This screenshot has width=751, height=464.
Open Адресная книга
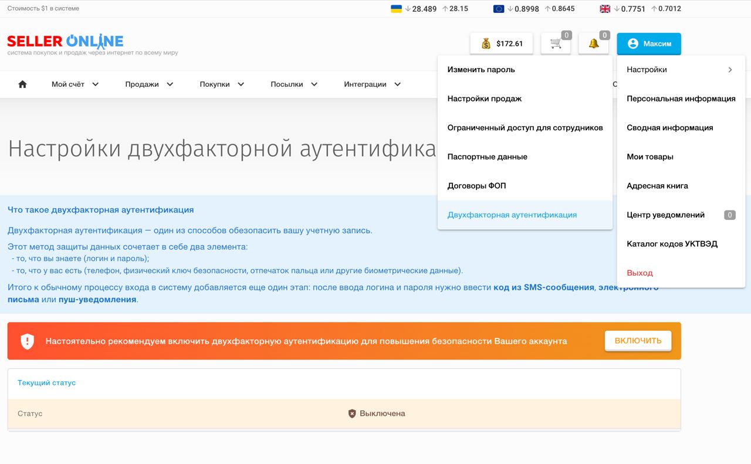pos(657,186)
